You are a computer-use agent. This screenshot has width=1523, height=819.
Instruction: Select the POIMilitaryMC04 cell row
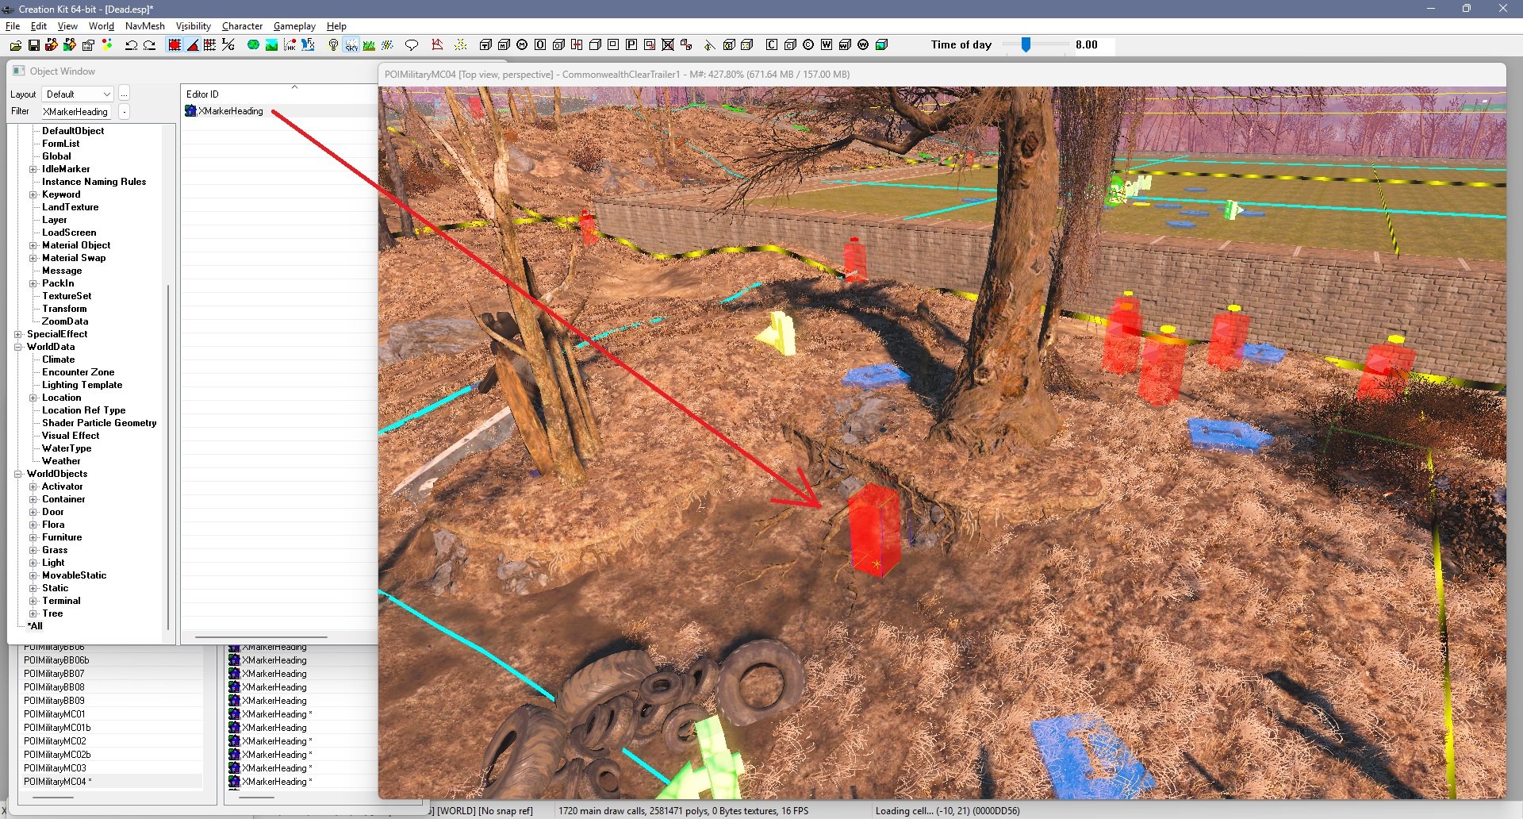(x=111, y=782)
